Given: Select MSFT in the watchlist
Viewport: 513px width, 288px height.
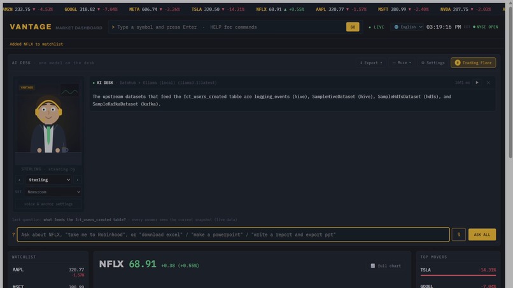Looking at the screenshot, I should (x=48, y=285).
